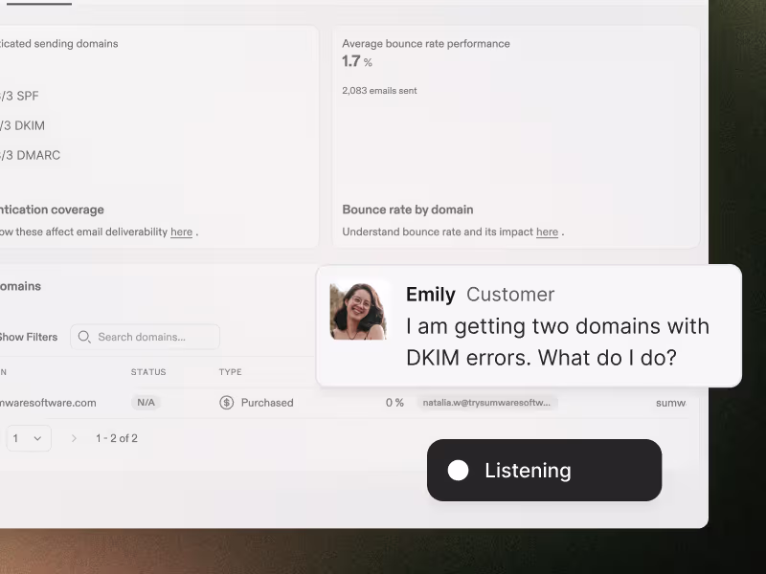Image resolution: width=766 pixels, height=574 pixels.
Task: Select the natalia.w@trysumwaresoftw... email chip
Action: [486, 403]
